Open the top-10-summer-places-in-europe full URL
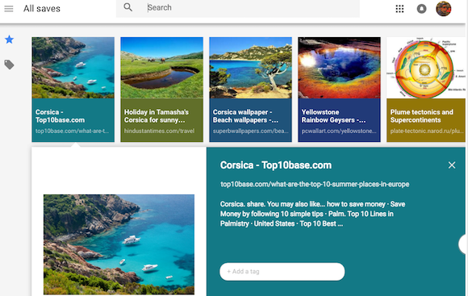The height and width of the screenshot is (296, 468). (315, 184)
